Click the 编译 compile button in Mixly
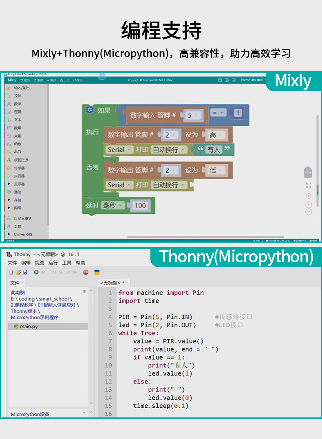This screenshot has height=439, width=322. pyautogui.click(x=52, y=80)
